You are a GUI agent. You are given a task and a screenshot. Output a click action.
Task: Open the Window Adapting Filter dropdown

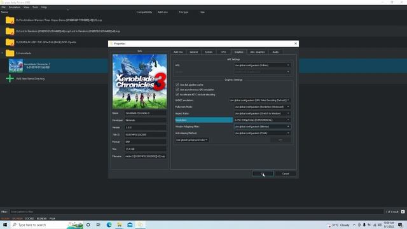point(262,127)
